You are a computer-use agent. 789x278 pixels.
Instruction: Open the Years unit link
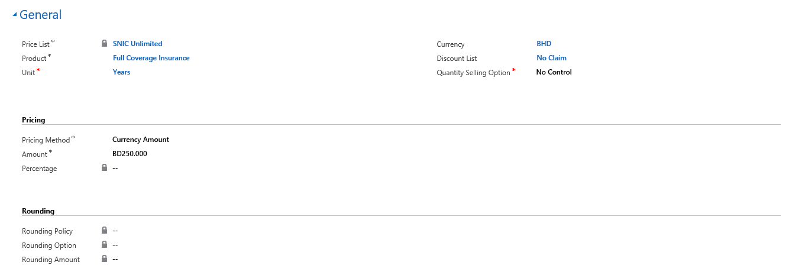121,72
